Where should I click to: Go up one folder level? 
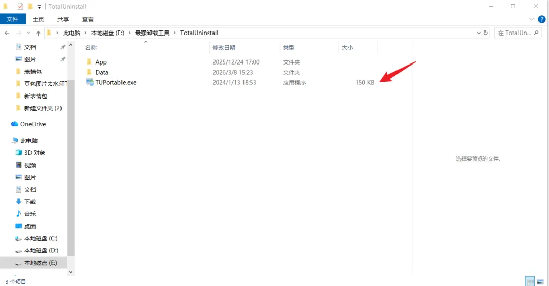click(x=38, y=33)
